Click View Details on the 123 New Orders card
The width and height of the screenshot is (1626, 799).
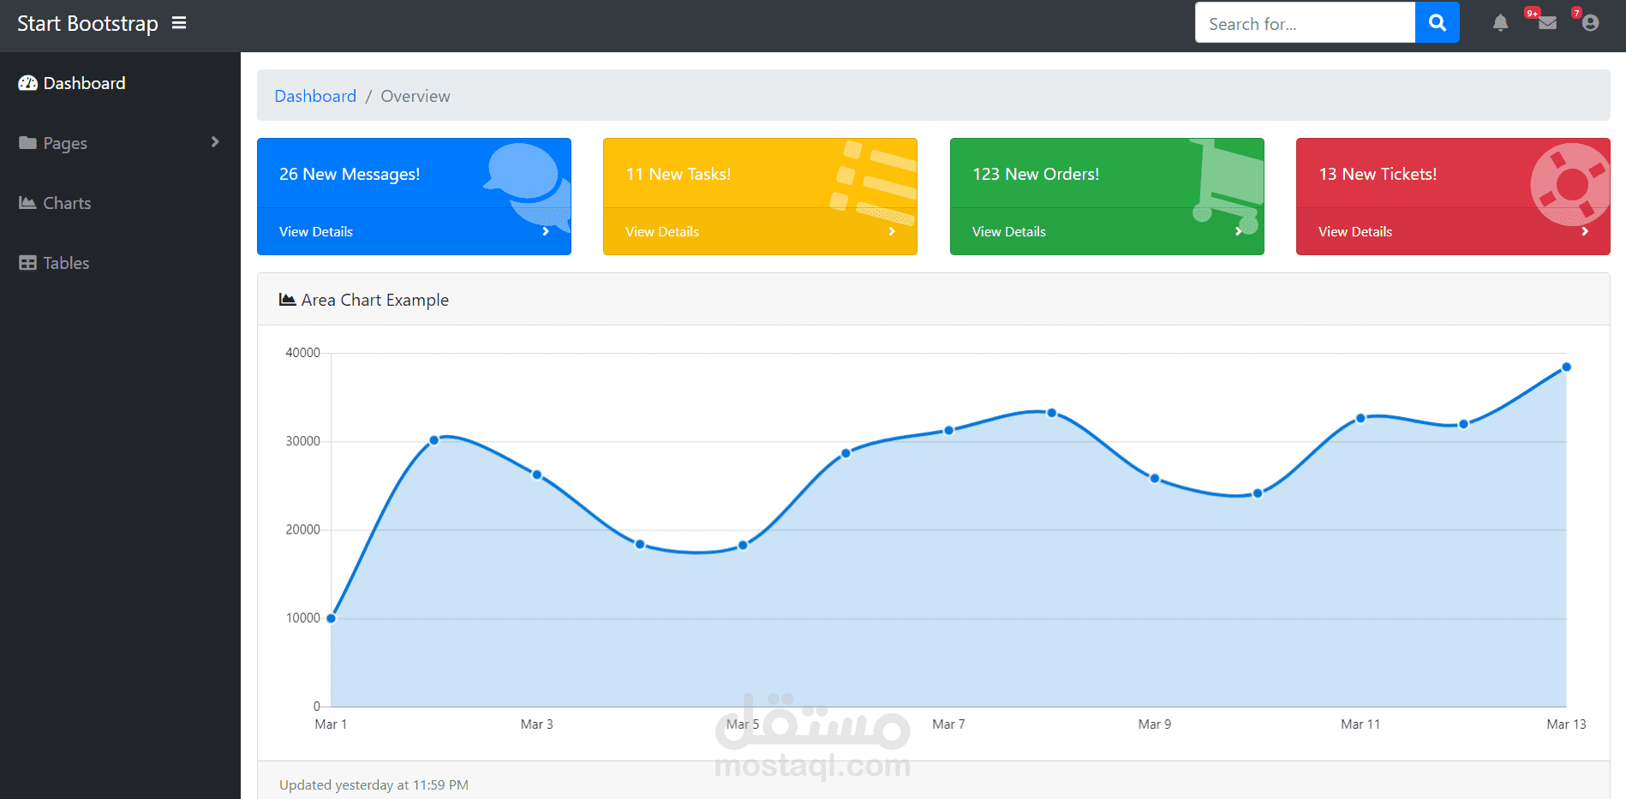click(x=1008, y=231)
